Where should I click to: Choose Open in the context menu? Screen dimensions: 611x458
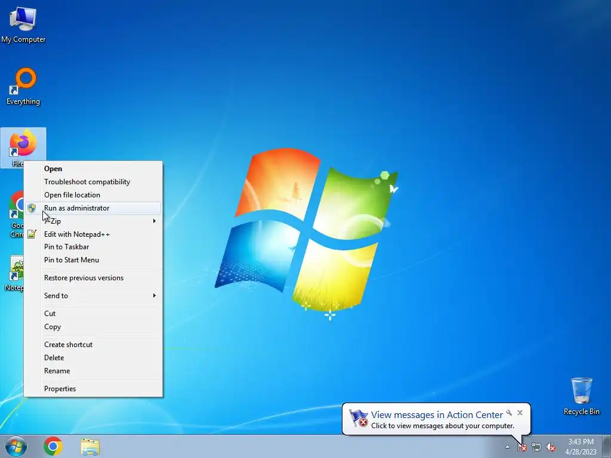[x=93, y=169]
